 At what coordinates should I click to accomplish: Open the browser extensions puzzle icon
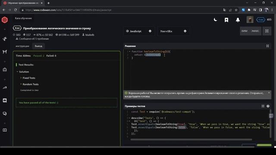pyautogui.click(x=249, y=10)
